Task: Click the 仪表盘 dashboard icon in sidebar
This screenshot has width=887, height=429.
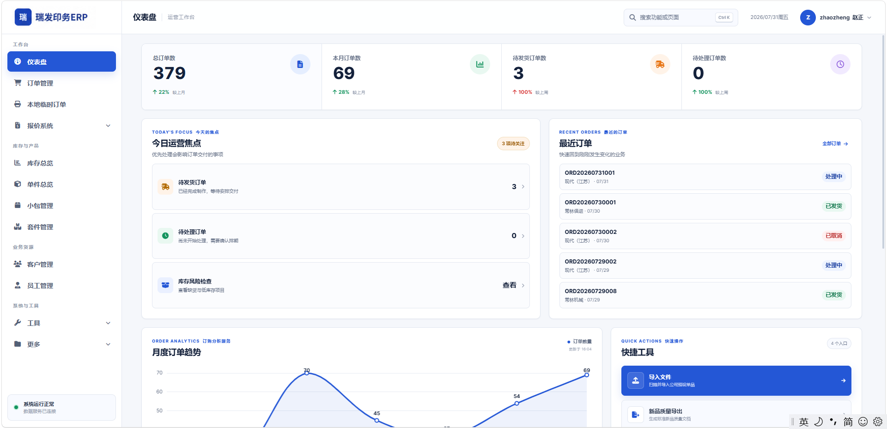Action: click(18, 61)
